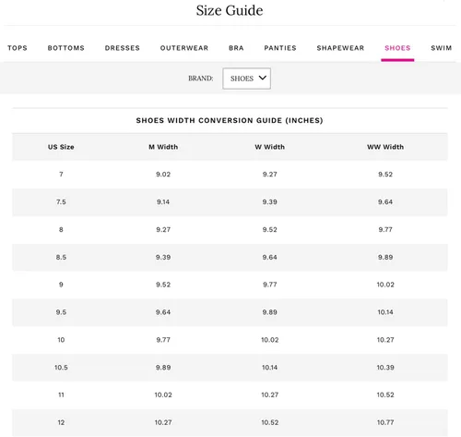Select the US size 7.5 row
This screenshot has width=461, height=437.
[230, 202]
